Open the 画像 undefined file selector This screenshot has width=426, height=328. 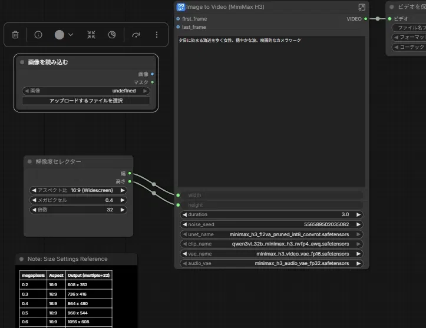click(x=86, y=91)
